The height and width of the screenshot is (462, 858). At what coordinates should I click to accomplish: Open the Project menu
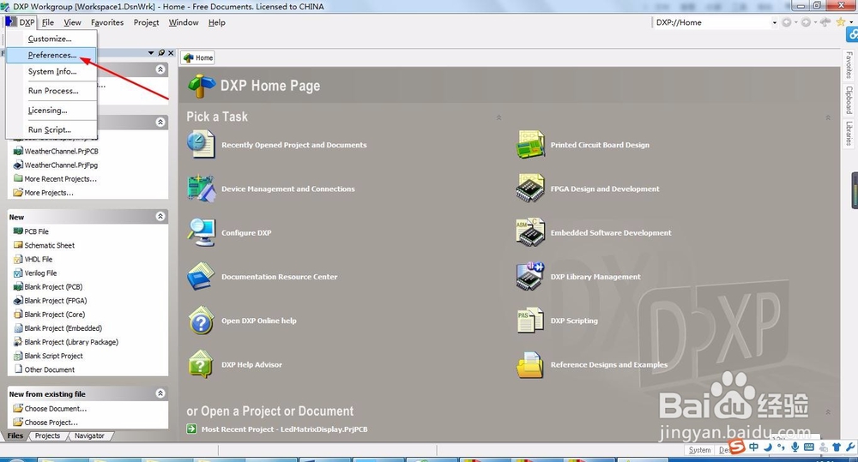[146, 22]
